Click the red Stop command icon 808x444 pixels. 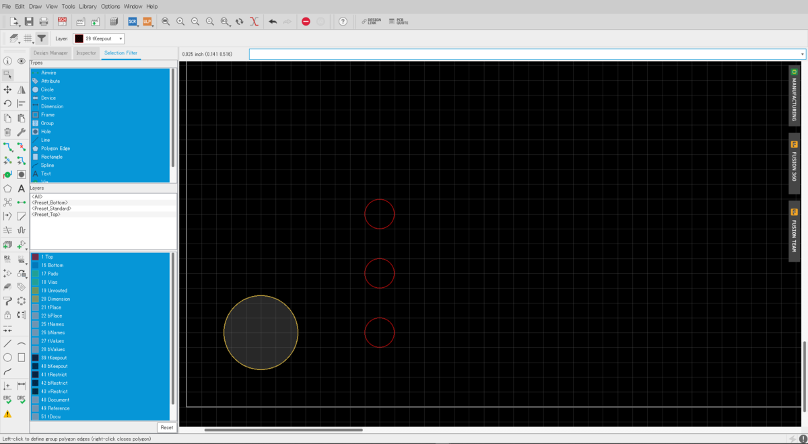click(x=306, y=22)
